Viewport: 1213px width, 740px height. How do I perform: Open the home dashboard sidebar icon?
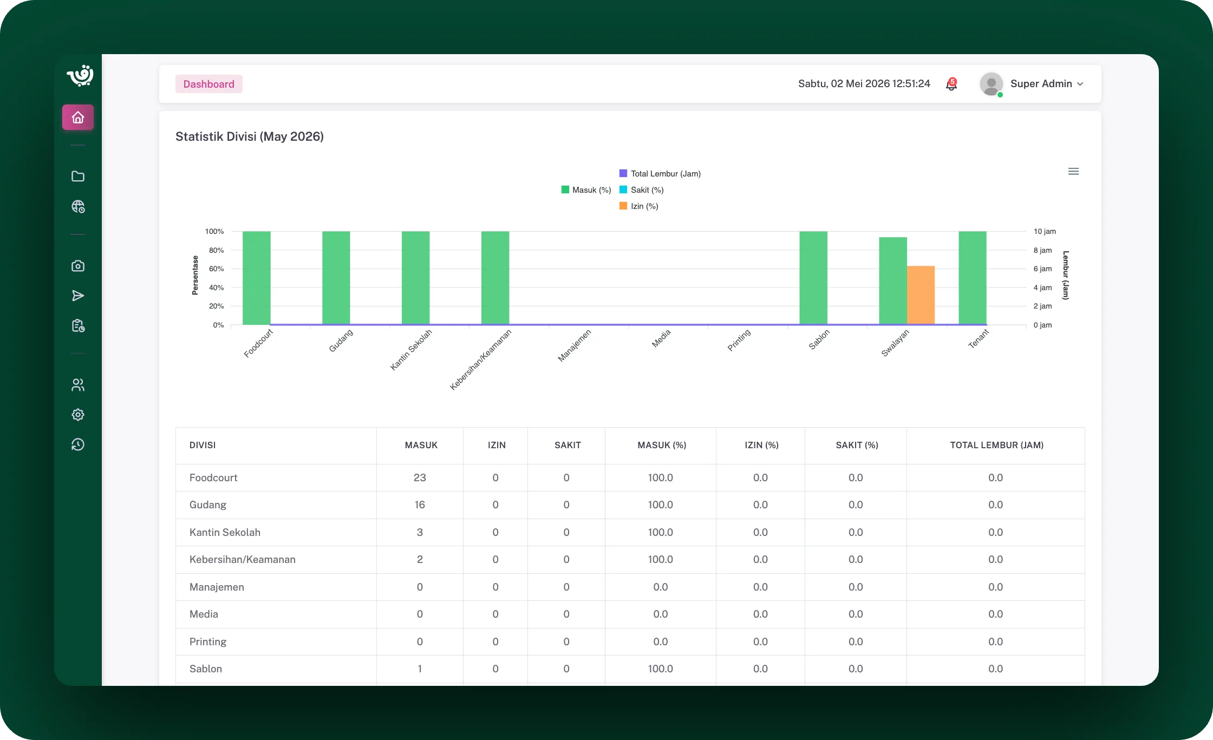[78, 117]
